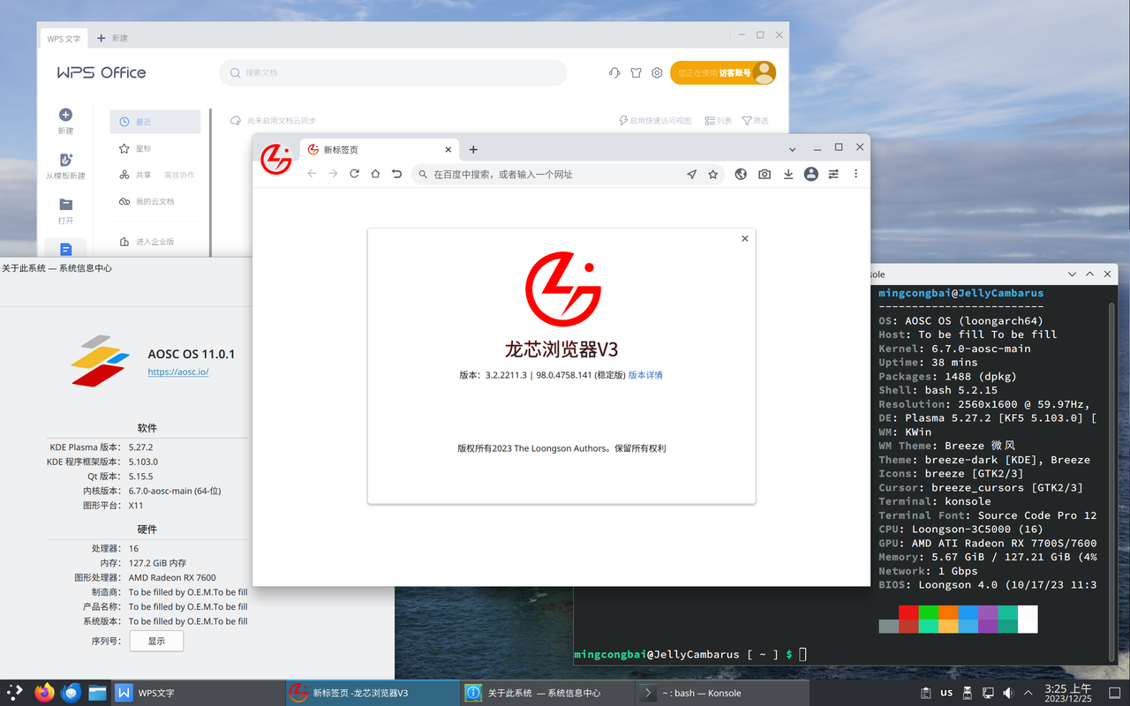Screen dimensions: 1130x706
Task: Click the reload page icon in Loongson browser
Action: click(354, 174)
